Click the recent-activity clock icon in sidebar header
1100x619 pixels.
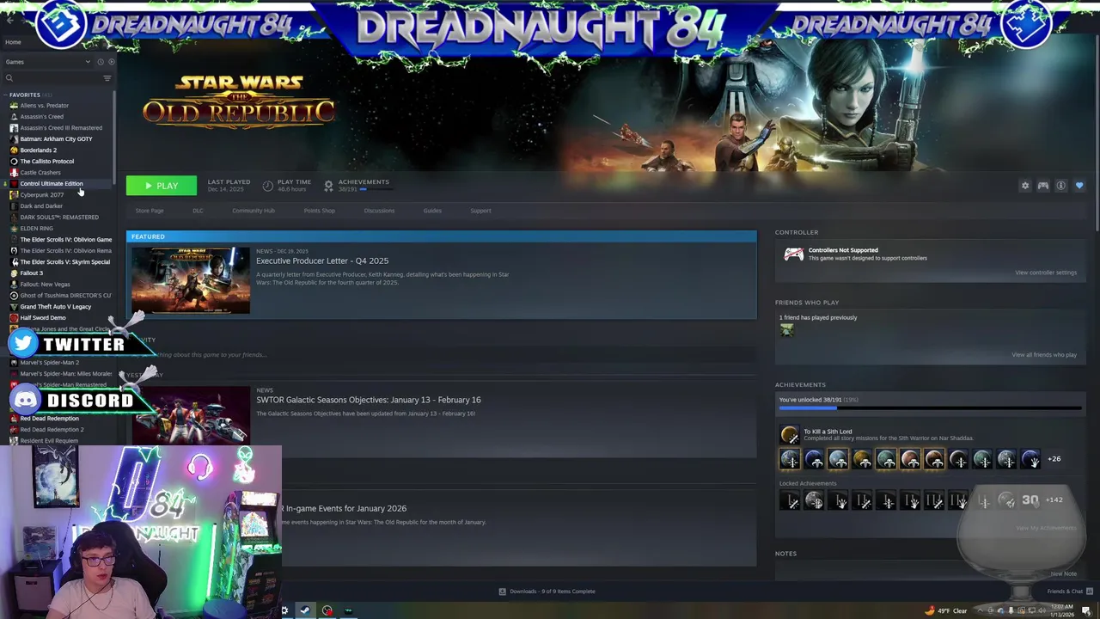coord(101,62)
